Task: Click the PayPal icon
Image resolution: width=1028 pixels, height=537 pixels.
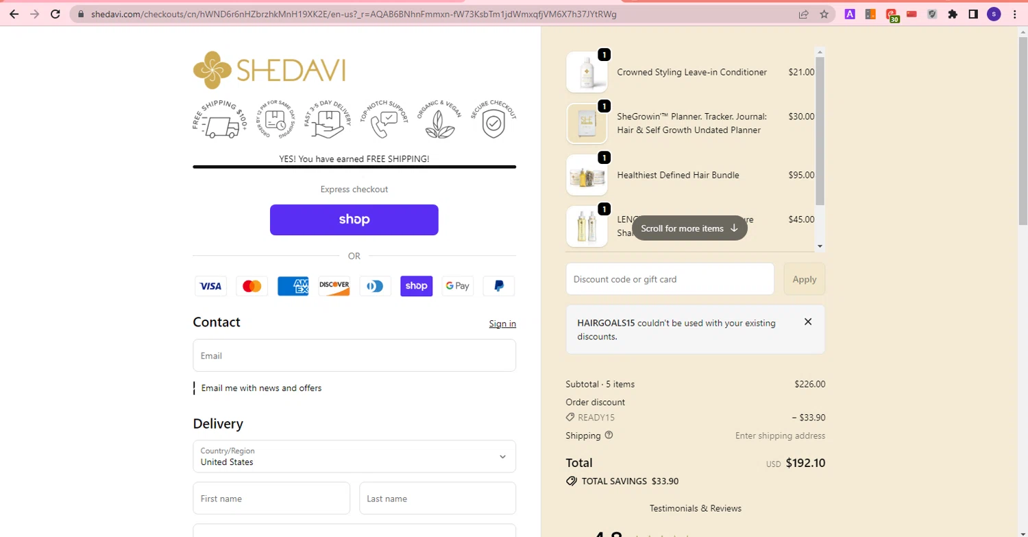Action: (x=498, y=286)
